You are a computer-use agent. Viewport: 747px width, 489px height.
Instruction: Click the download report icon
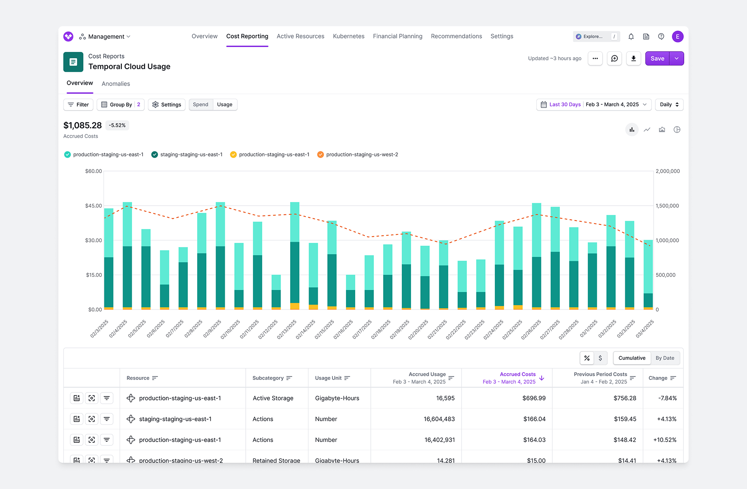coord(634,59)
